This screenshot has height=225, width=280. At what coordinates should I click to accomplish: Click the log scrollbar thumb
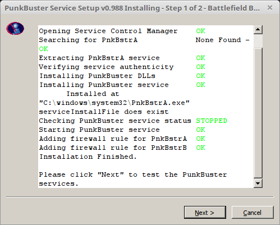pos(258,112)
